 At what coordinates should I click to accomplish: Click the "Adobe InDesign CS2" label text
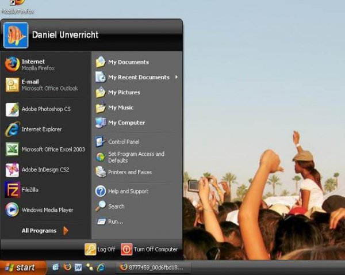tap(45, 170)
